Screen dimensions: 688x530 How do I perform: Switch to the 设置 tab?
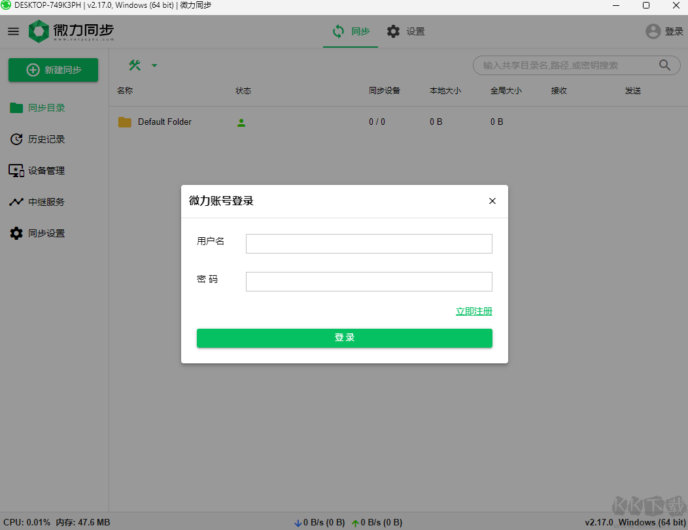coord(405,31)
